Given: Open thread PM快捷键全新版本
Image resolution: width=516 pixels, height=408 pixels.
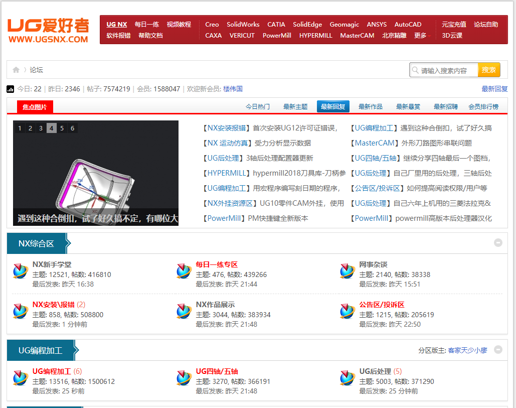Looking at the screenshot, I should [278, 218].
